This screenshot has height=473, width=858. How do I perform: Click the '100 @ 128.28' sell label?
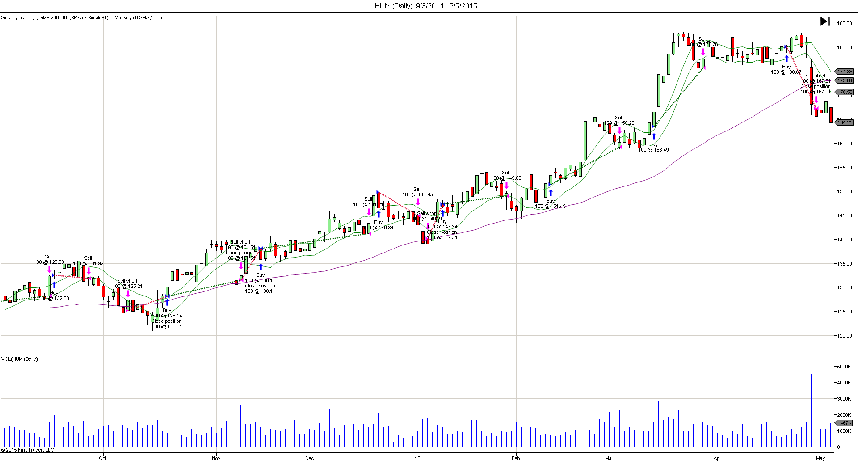click(49, 262)
